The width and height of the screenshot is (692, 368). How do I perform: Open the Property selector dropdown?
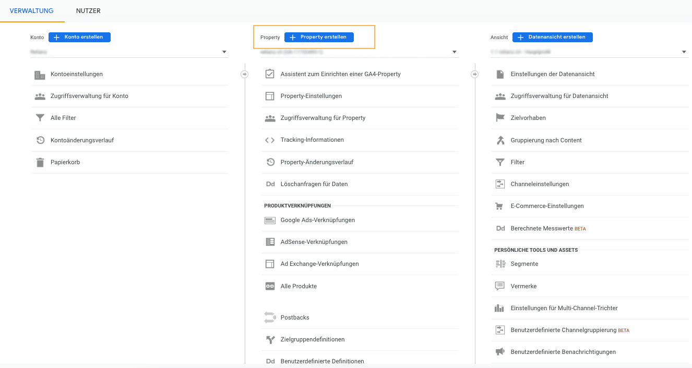455,52
